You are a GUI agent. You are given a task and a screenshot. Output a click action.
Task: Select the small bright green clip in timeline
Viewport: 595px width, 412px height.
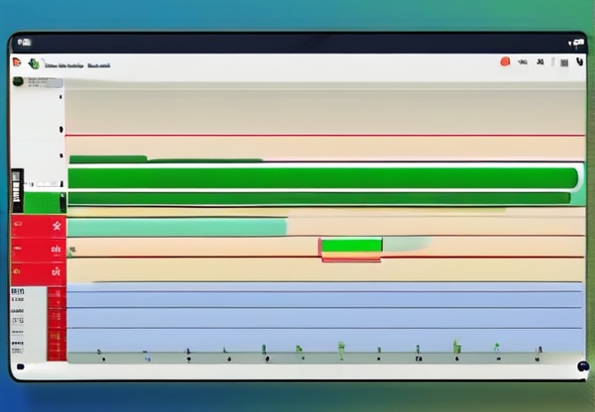coord(351,245)
